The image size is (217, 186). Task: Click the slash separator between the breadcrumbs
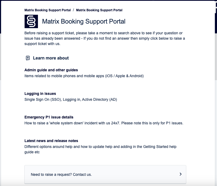click(73, 10)
